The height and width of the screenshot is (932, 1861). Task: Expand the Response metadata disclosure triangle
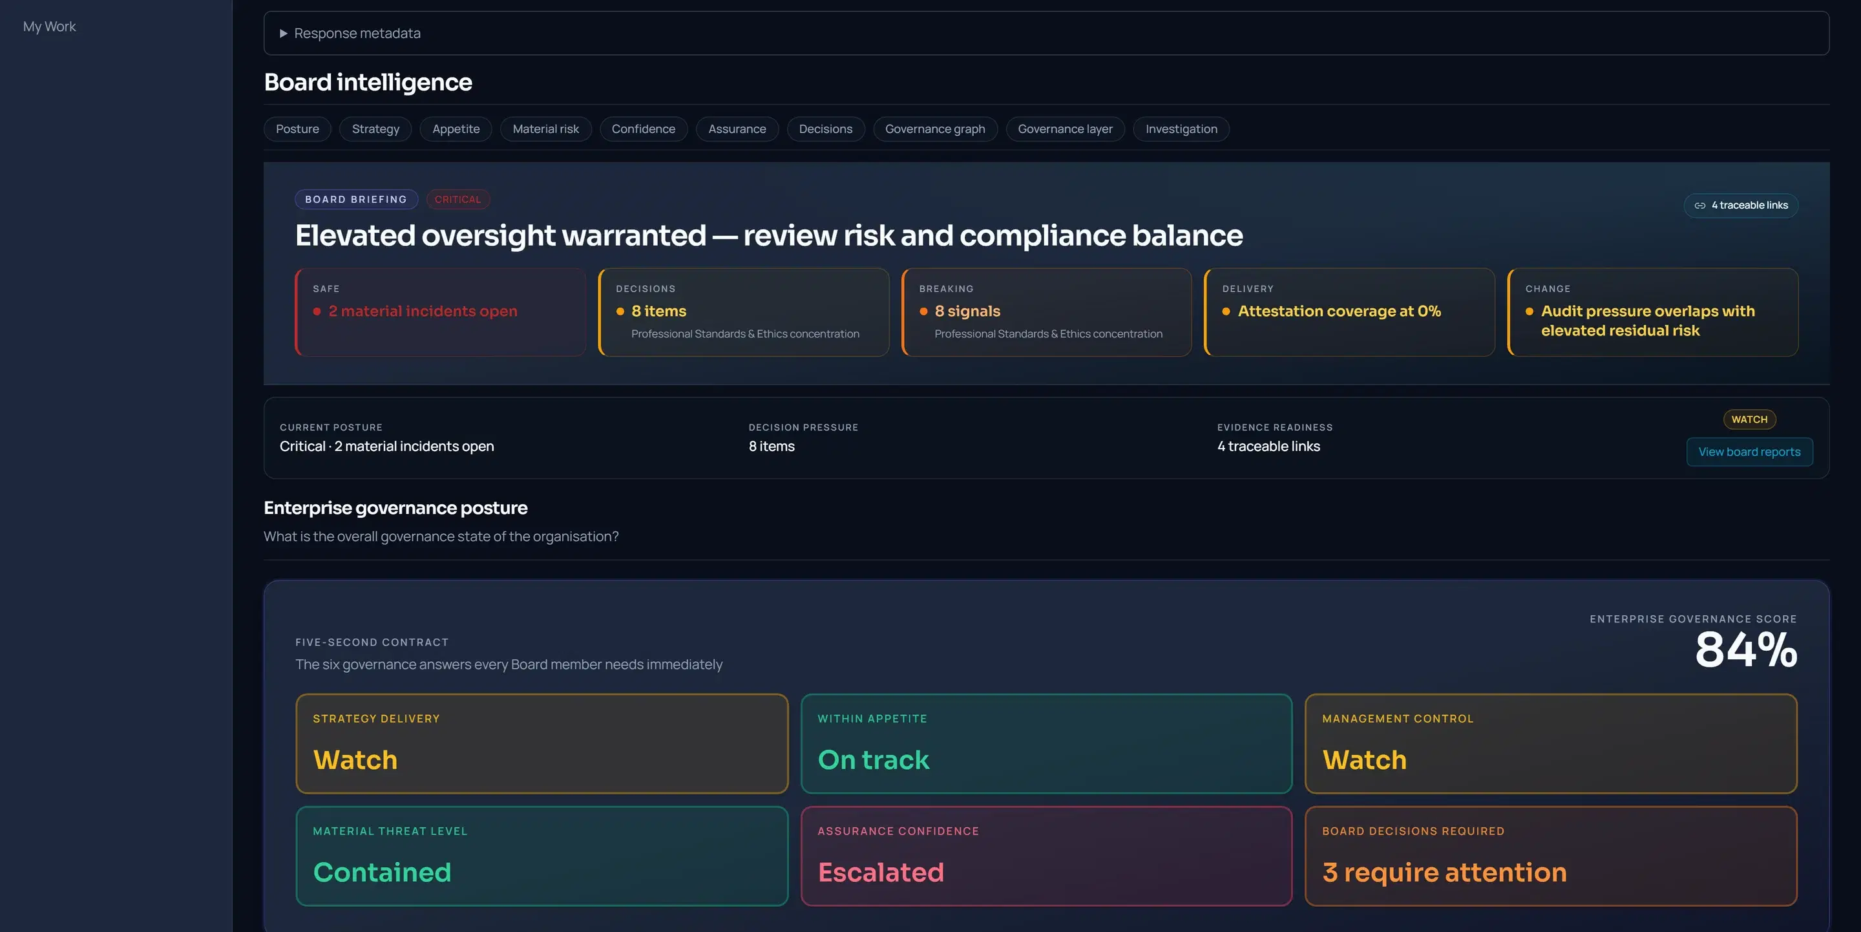click(x=283, y=33)
